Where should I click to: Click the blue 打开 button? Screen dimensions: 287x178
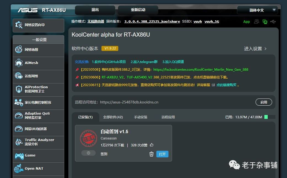tap(162, 154)
